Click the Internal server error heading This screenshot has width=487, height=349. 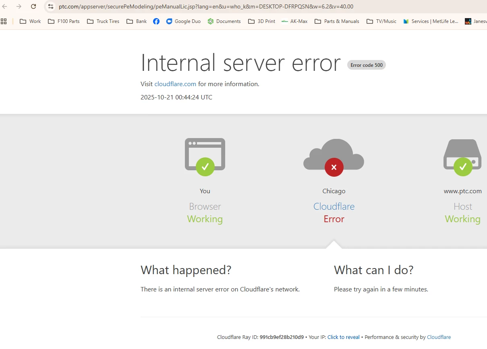click(240, 63)
